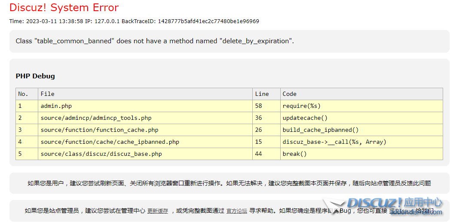Select the PHP Debug heading
The width and height of the screenshot is (450, 223).
point(35,76)
